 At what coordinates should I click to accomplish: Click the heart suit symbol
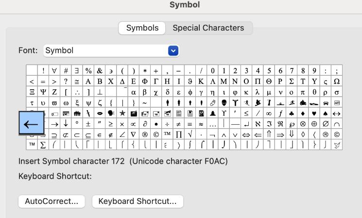point(314,113)
